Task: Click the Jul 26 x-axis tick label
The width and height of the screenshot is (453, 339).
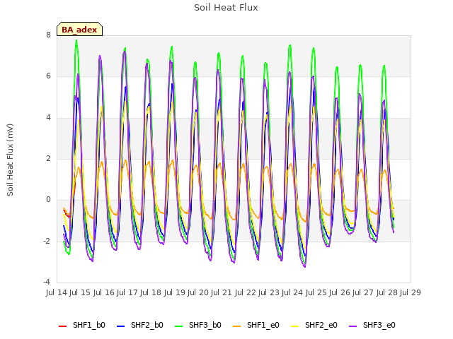Action: [x=340, y=292]
